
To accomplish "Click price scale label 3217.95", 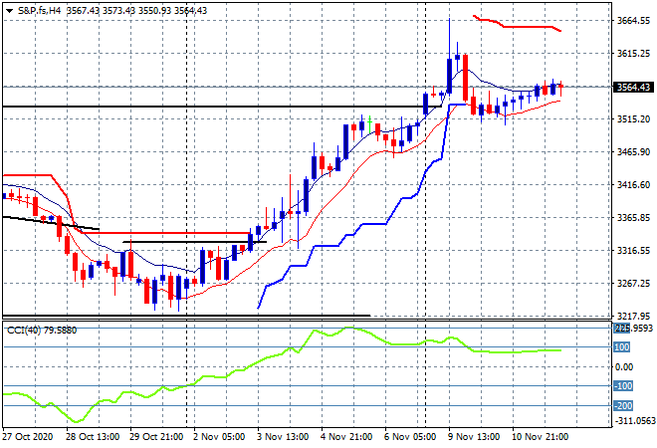I will coord(634,316).
